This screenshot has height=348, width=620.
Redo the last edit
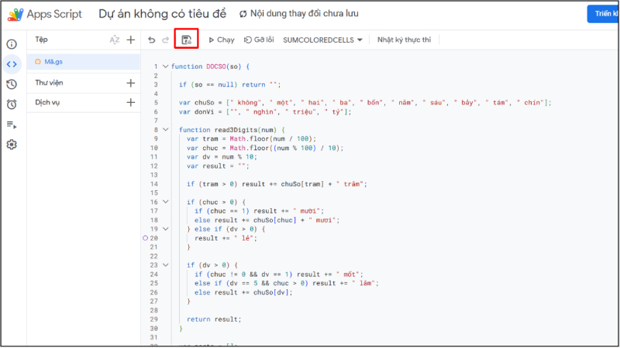[166, 40]
